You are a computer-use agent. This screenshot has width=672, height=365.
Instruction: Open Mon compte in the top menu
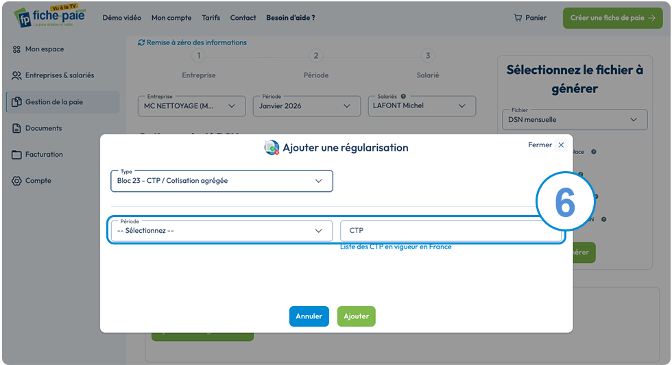(171, 18)
